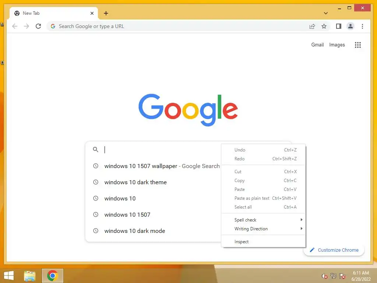Open a new tab with plus button

[106, 13]
